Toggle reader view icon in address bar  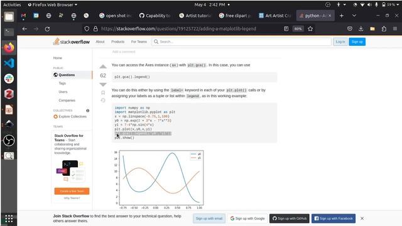coord(286,29)
